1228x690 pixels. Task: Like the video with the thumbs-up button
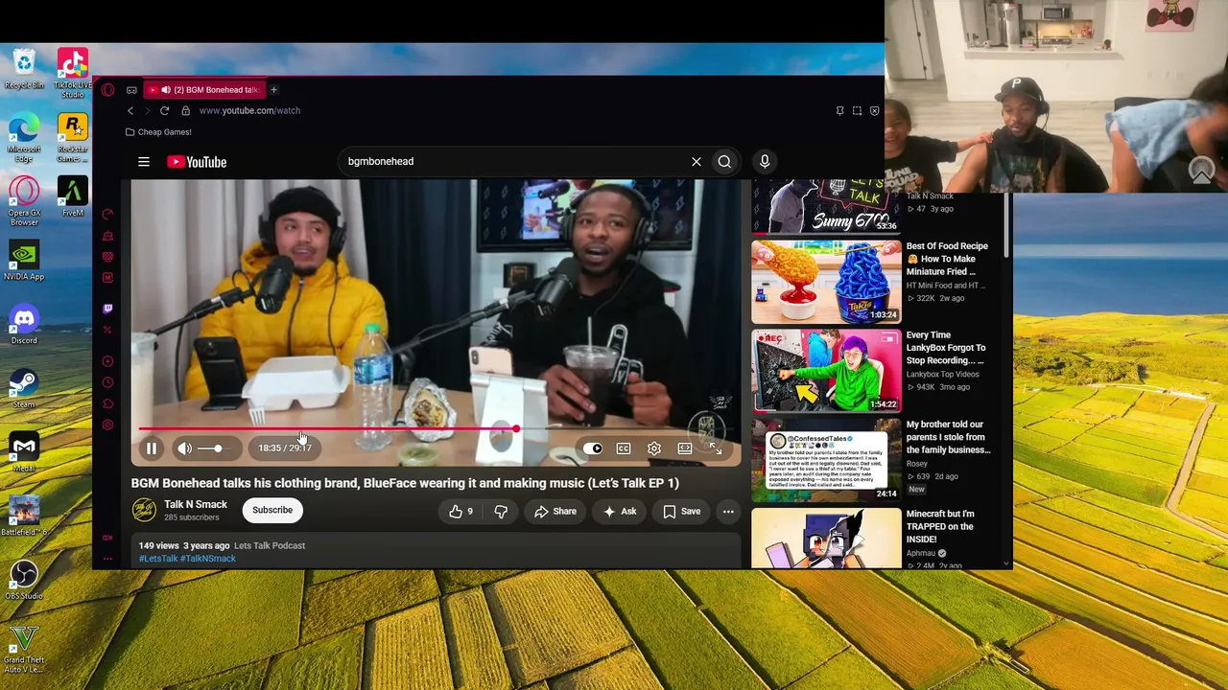tap(460, 512)
